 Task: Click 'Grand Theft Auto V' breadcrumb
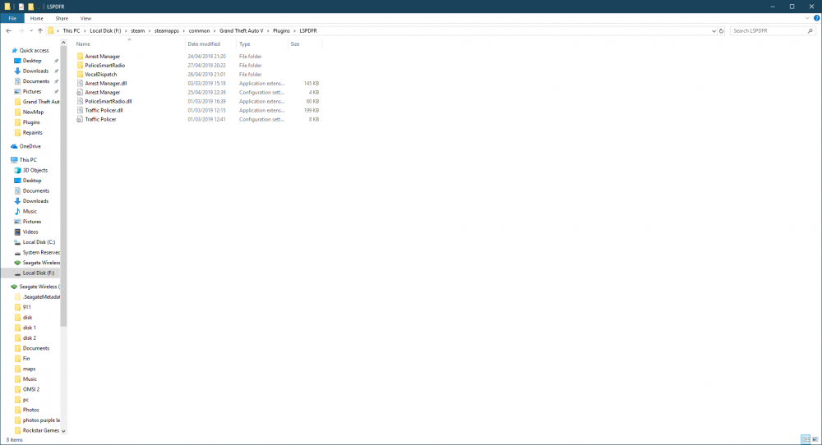[241, 31]
